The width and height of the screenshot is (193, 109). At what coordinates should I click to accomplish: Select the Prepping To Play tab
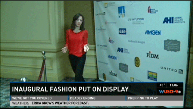click(x=143, y=98)
